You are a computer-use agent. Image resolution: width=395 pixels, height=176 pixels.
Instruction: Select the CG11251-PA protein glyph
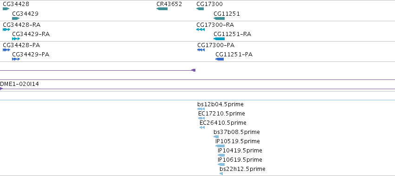coord(220,59)
